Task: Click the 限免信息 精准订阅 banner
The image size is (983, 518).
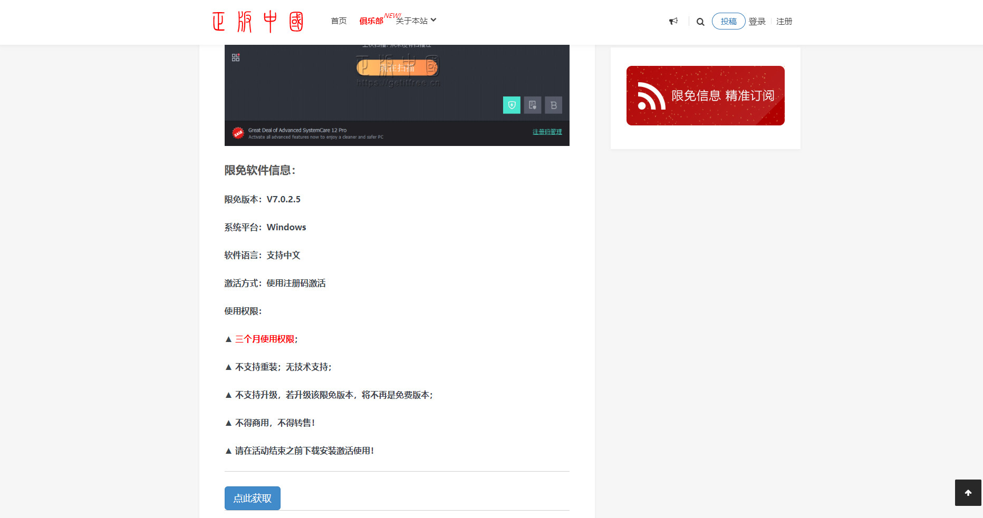Action: click(705, 95)
